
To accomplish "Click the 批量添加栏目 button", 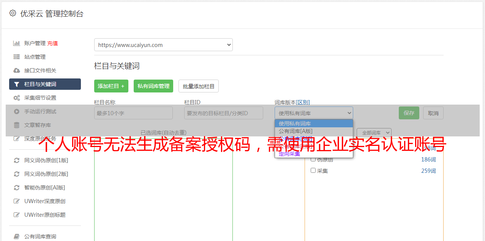I will (x=199, y=86).
